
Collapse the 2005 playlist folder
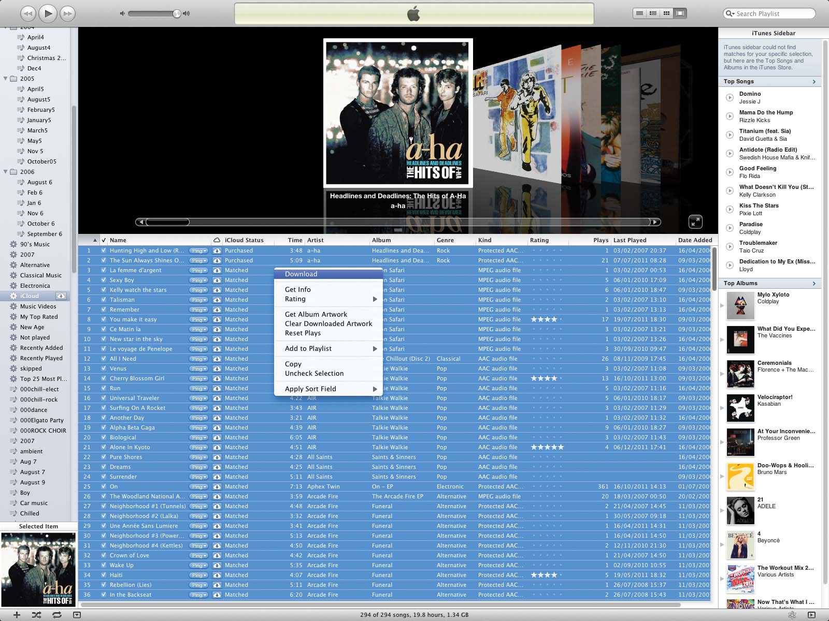coord(6,79)
